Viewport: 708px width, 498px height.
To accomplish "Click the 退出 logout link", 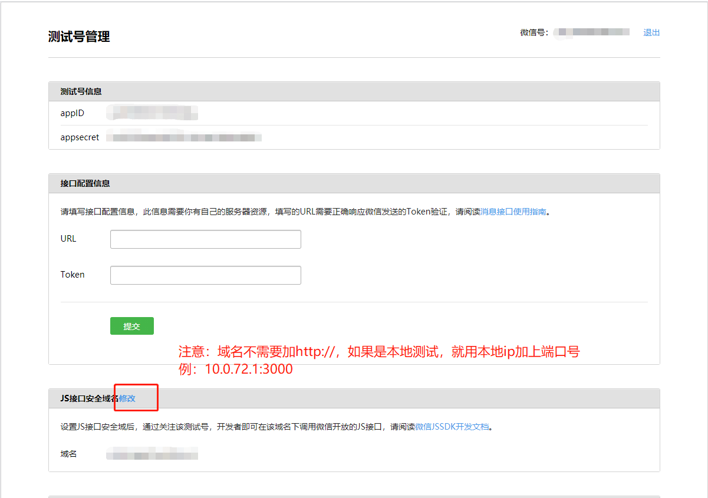I will [x=651, y=32].
